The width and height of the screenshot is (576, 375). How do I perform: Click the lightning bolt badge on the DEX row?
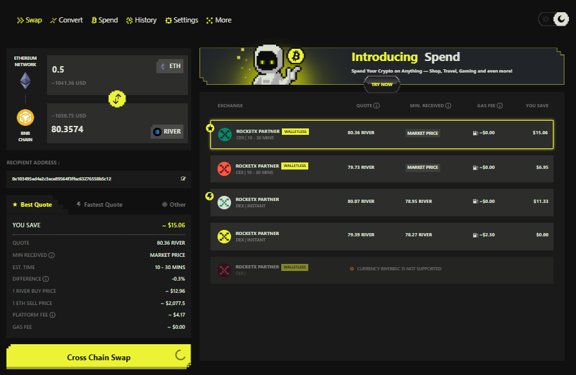click(x=209, y=196)
